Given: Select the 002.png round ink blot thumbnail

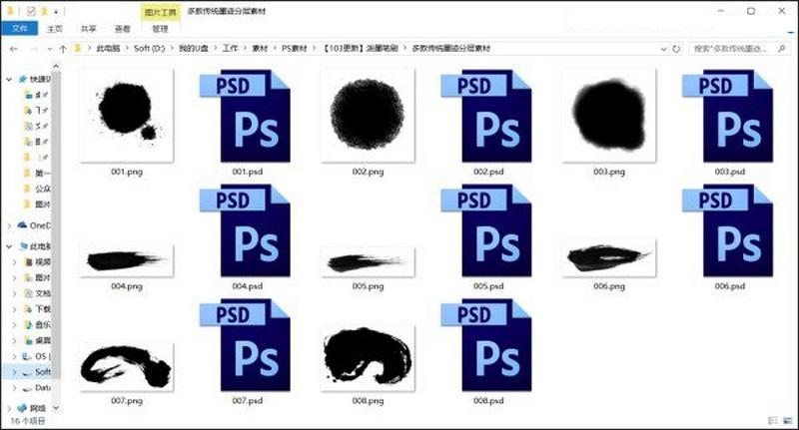Looking at the screenshot, I should [368, 116].
